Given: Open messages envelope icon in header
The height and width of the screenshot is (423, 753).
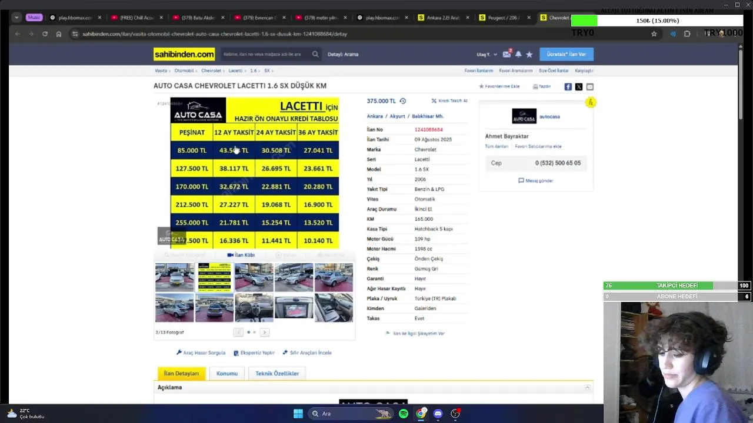Looking at the screenshot, I should (x=507, y=54).
